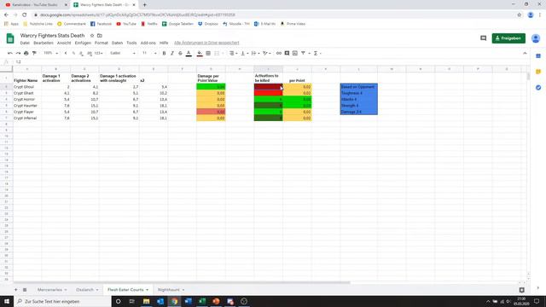Viewport: 546px width, 307px height.
Task: Open the Einfügen menu
Action: pos(83,43)
